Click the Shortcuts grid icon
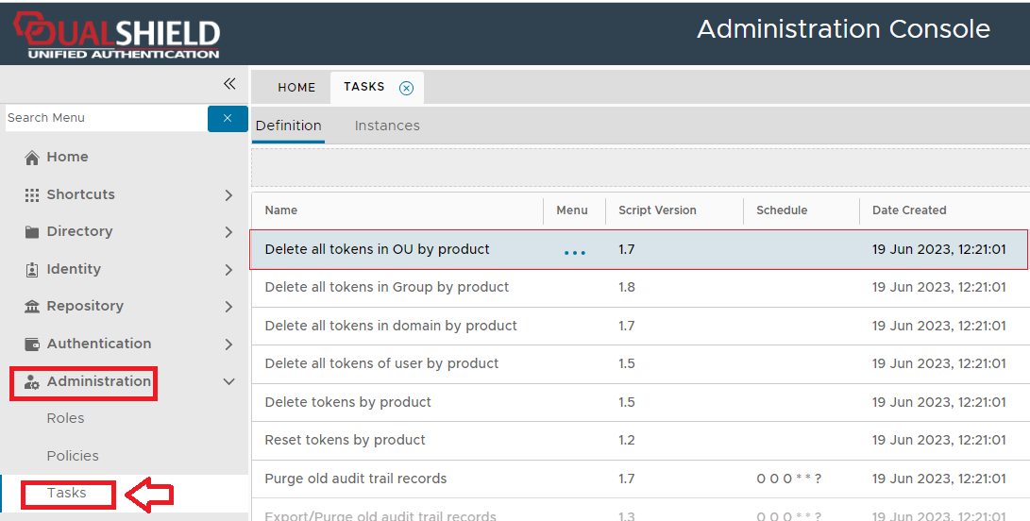Viewport: 1030px width, 521px height. [32, 194]
